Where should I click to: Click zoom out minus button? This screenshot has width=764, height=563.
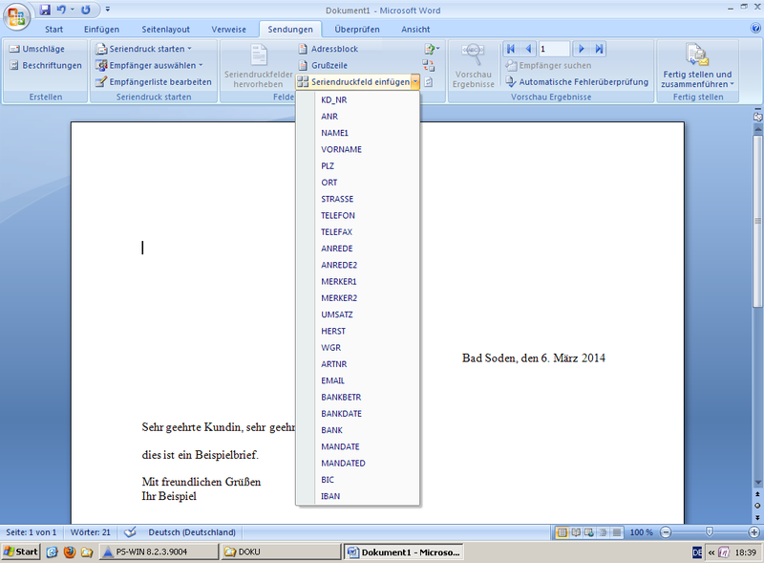(x=666, y=532)
